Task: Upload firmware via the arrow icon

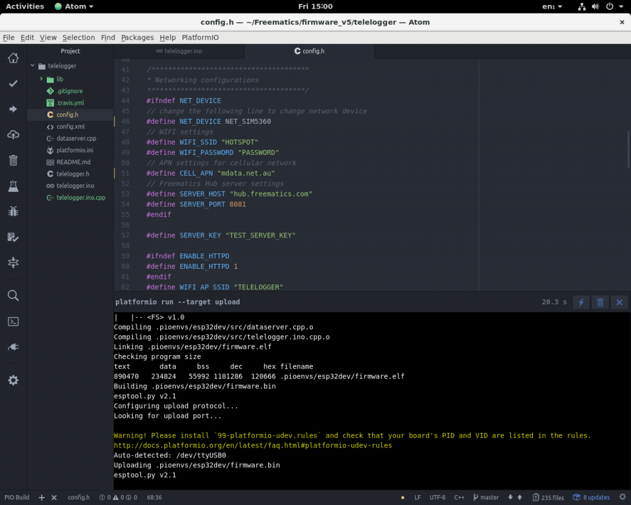Action: tap(13, 109)
